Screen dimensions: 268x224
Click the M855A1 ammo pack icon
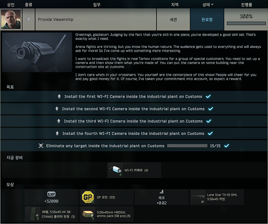tap(88, 214)
